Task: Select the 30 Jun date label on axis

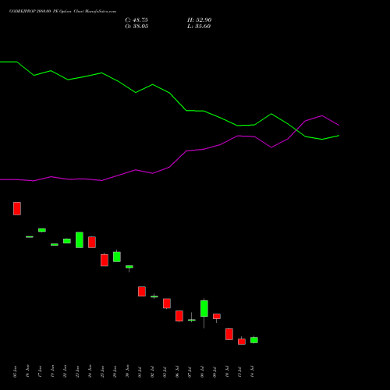Action: point(127,371)
